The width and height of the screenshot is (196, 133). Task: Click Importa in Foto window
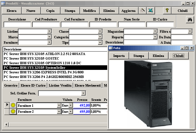(x=119, y=56)
